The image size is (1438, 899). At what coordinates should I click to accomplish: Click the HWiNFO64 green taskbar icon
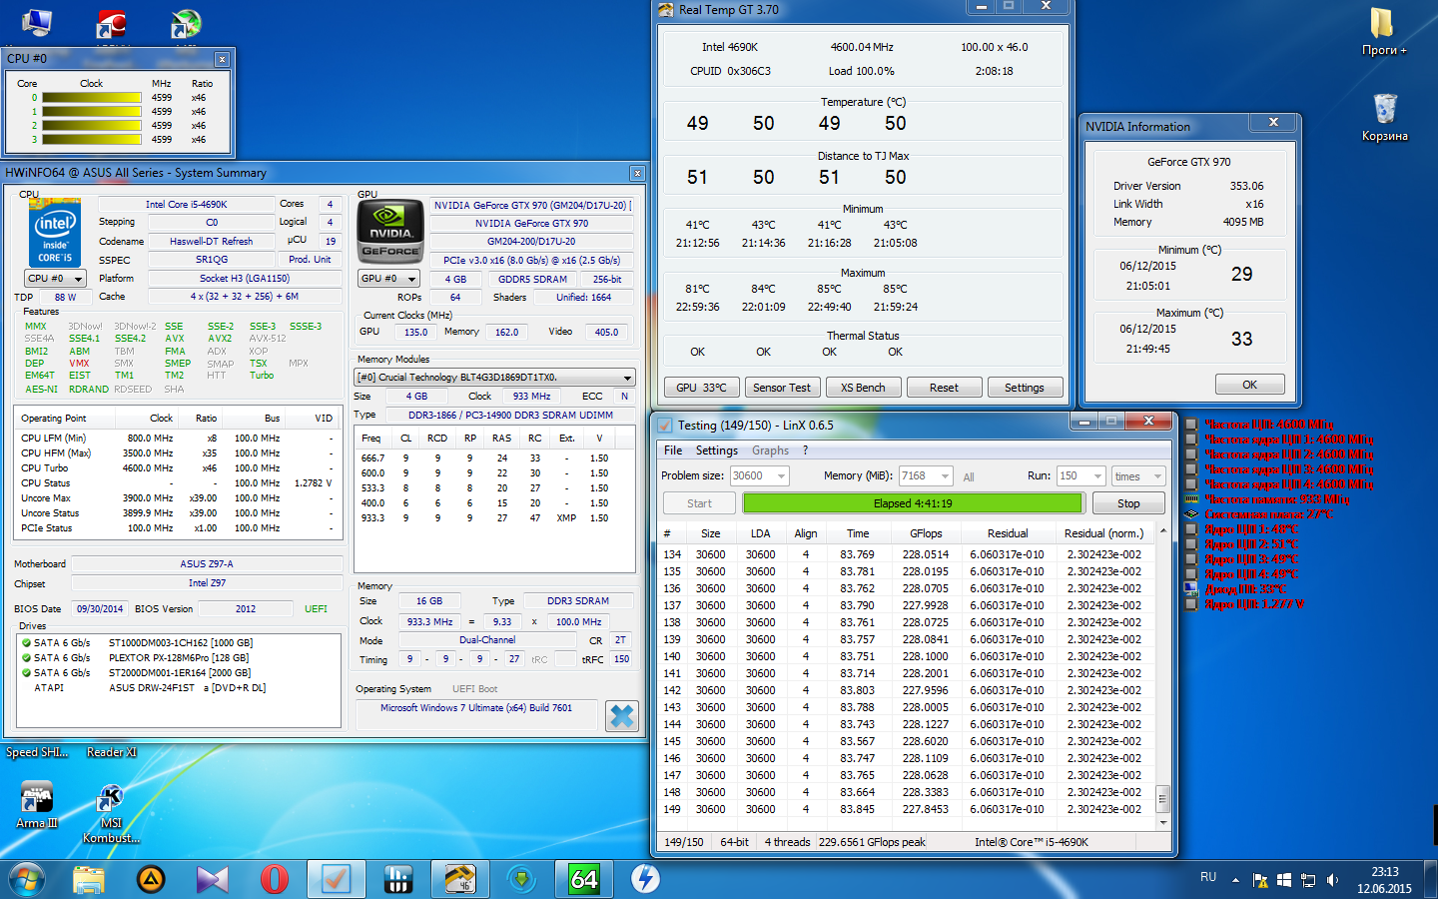(x=583, y=879)
